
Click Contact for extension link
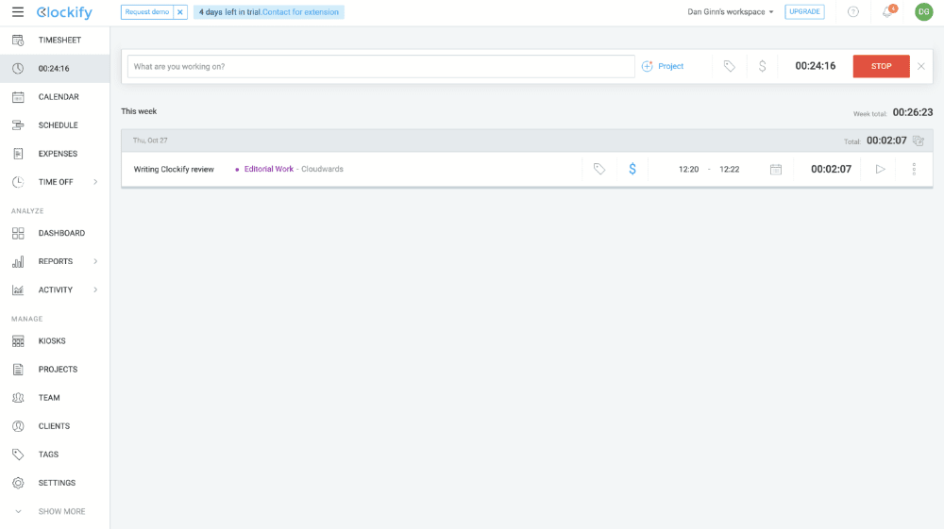pyautogui.click(x=300, y=12)
